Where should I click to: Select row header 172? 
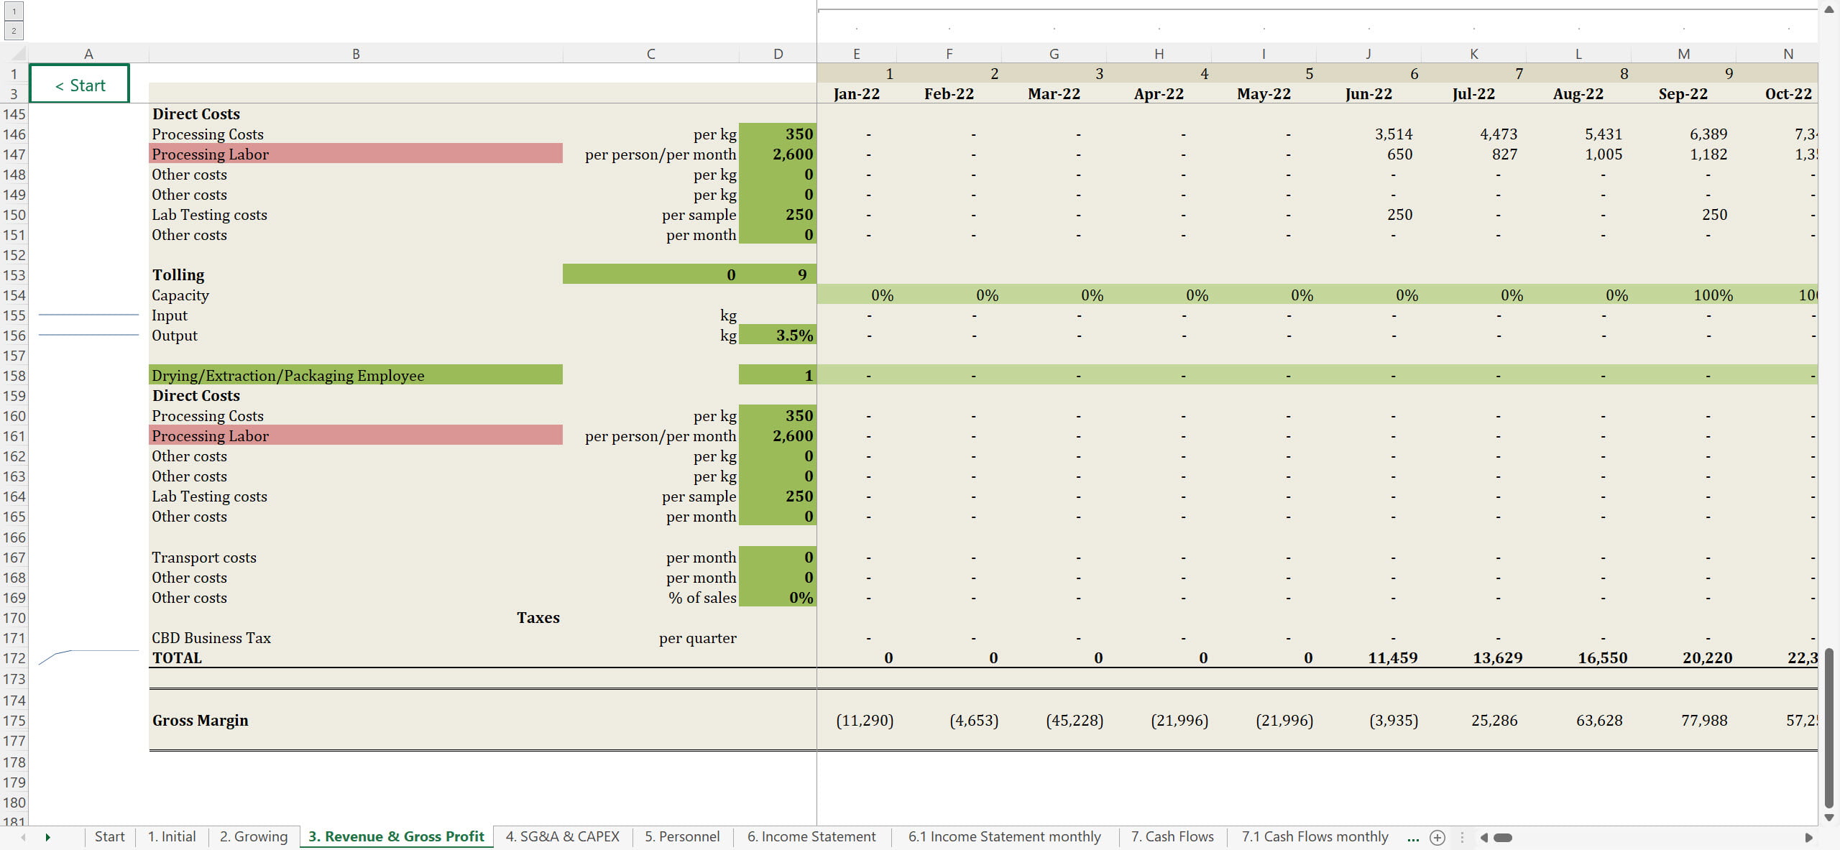[x=14, y=658]
